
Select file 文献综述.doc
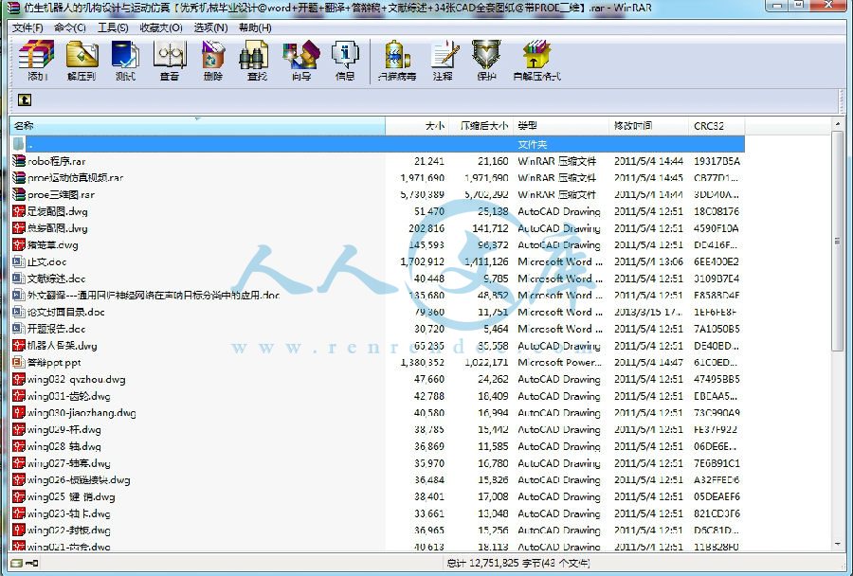click(x=57, y=279)
